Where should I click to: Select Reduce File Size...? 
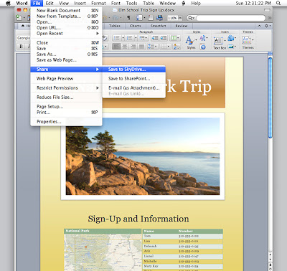pyautogui.click(x=66, y=98)
